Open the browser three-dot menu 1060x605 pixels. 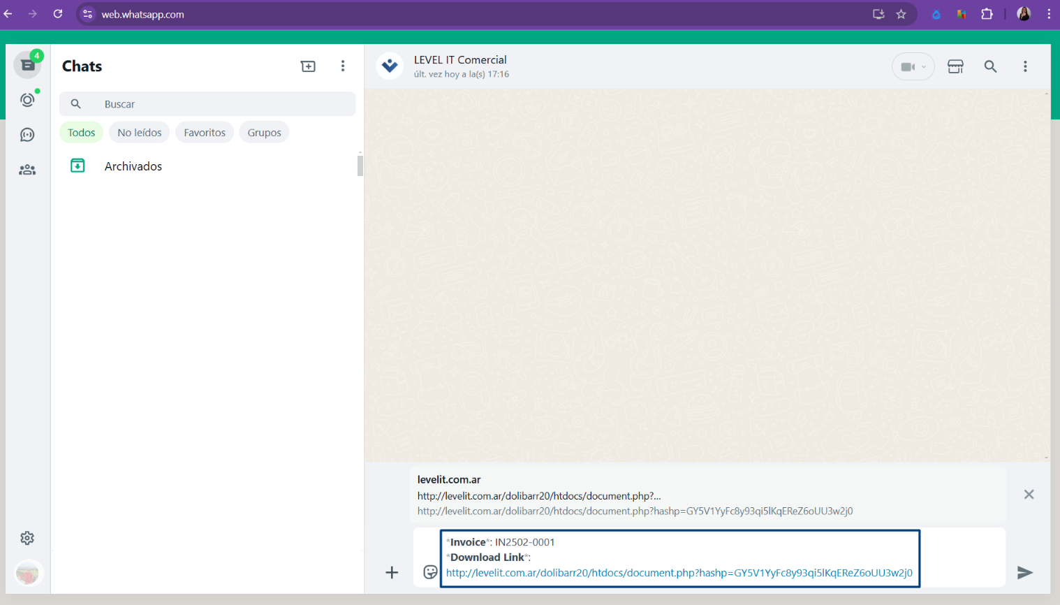coord(1049,14)
